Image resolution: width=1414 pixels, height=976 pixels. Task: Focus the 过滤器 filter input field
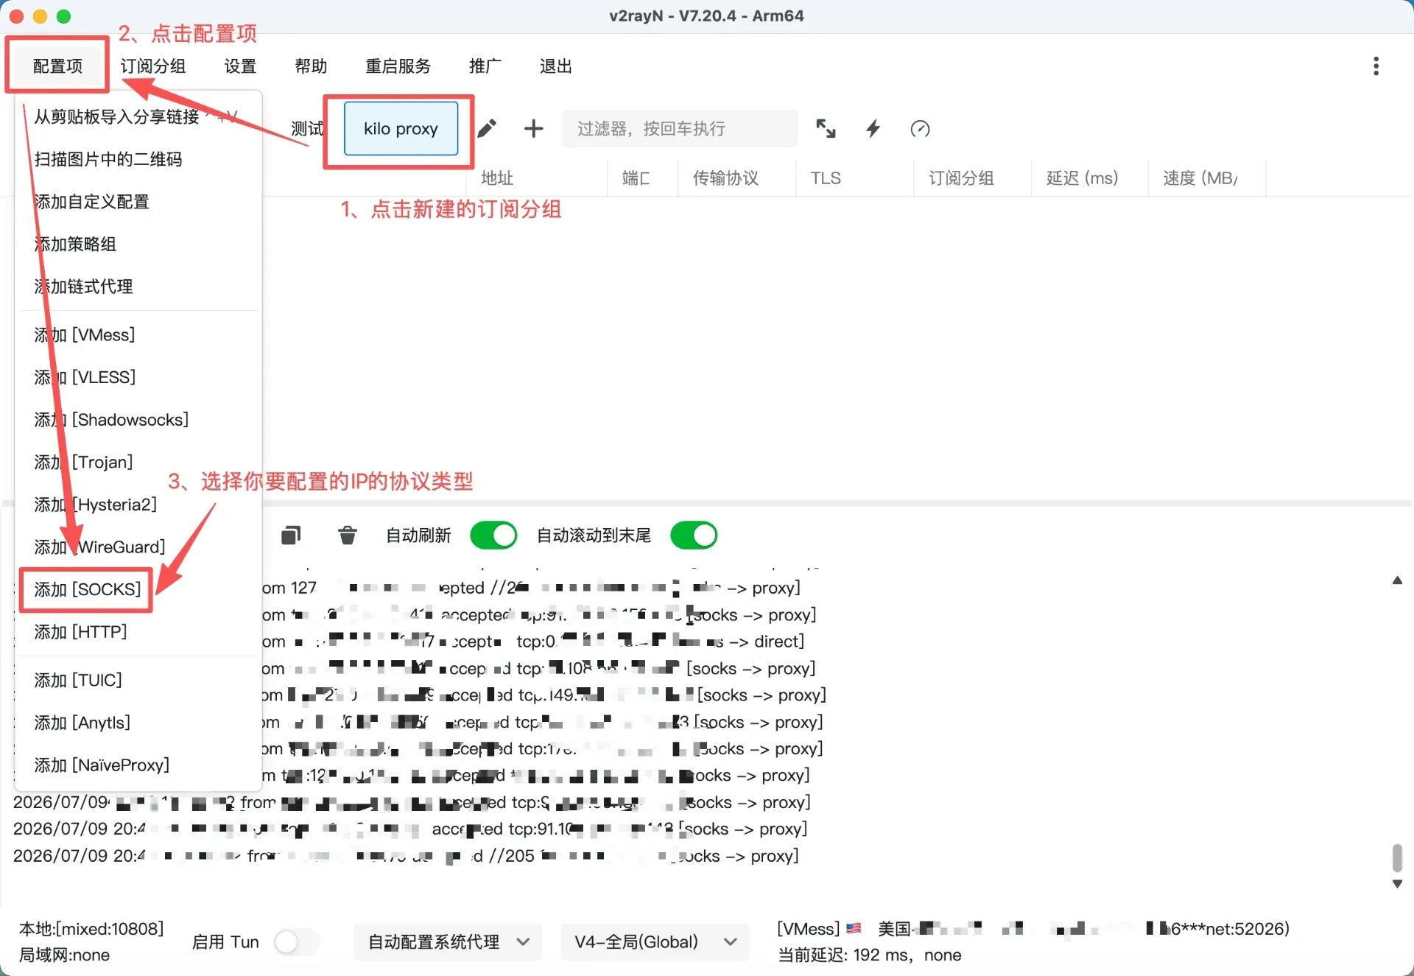pos(679,129)
